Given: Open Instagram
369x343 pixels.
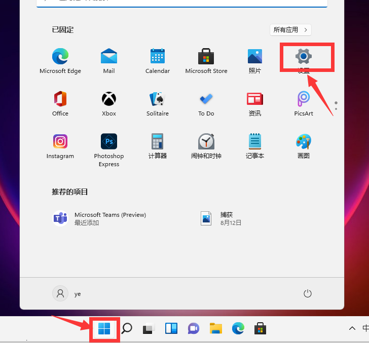Looking at the screenshot, I should [x=60, y=146].
